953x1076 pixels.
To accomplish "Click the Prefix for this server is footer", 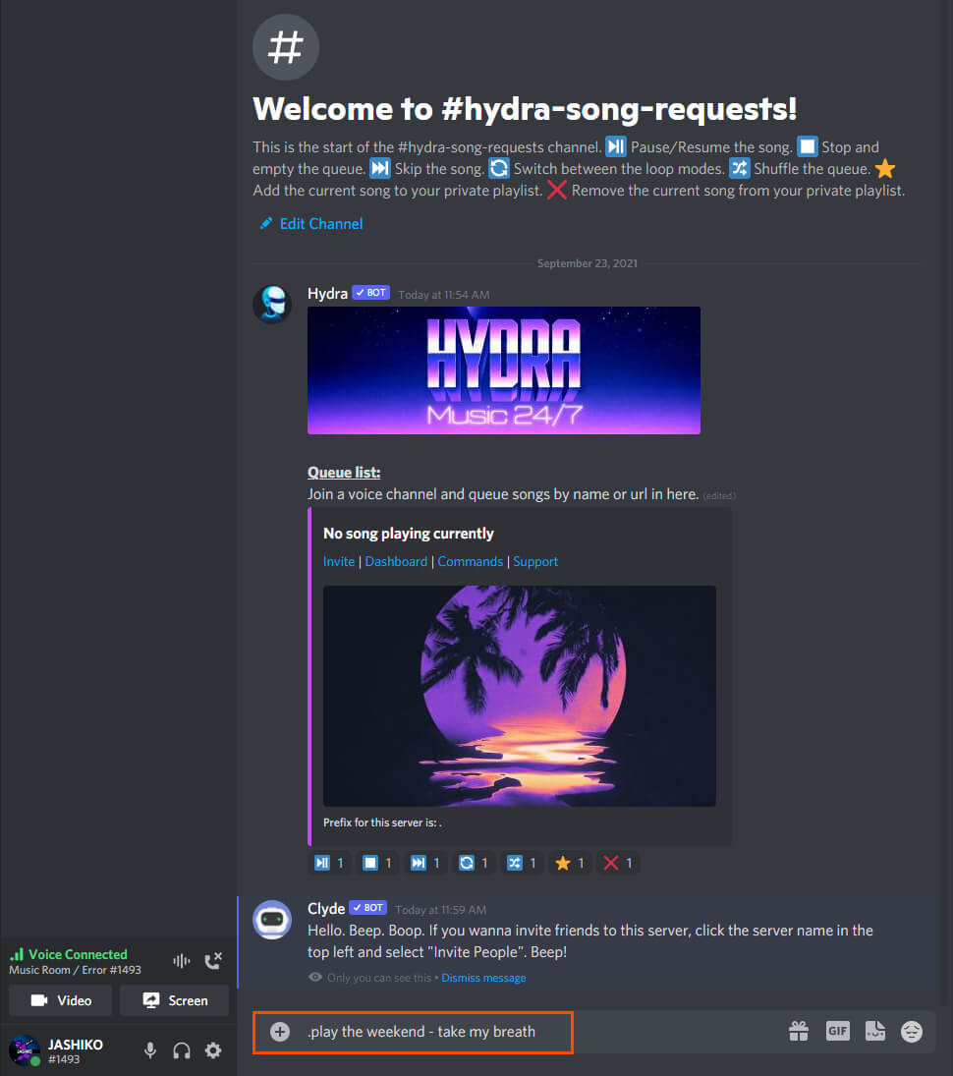I will click(382, 822).
